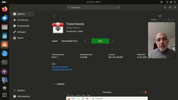Click the File menu in gallery screenshot
This screenshot has height=100, width=178.
coord(68,95)
